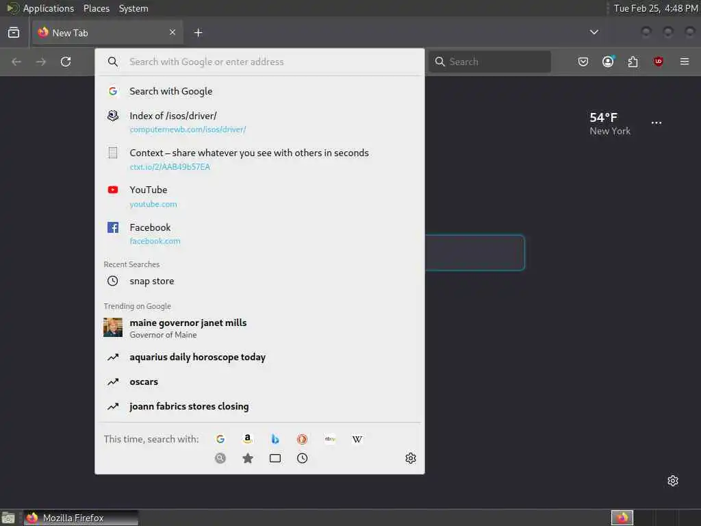Search history using the clock icon
This screenshot has height=526, width=701.
coord(302,458)
